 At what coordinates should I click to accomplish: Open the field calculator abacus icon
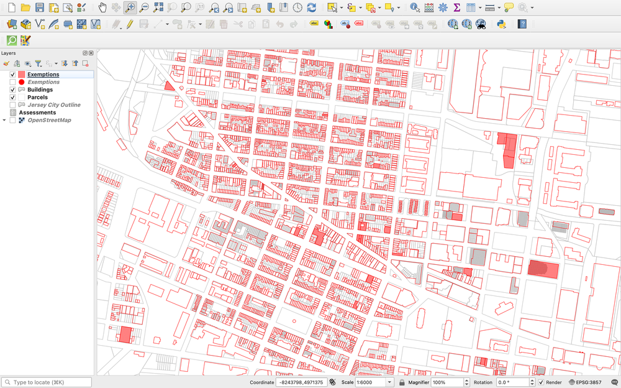tap(429, 7)
